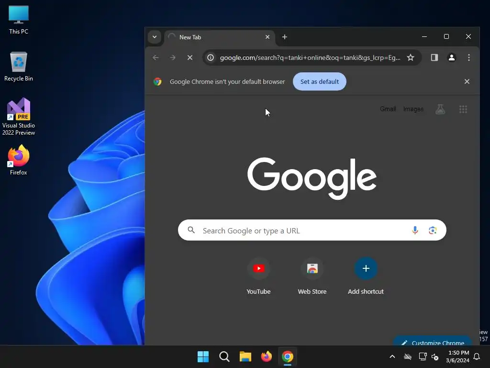Click the muted volume tray icon
This screenshot has width=490, height=368.
pyautogui.click(x=435, y=356)
